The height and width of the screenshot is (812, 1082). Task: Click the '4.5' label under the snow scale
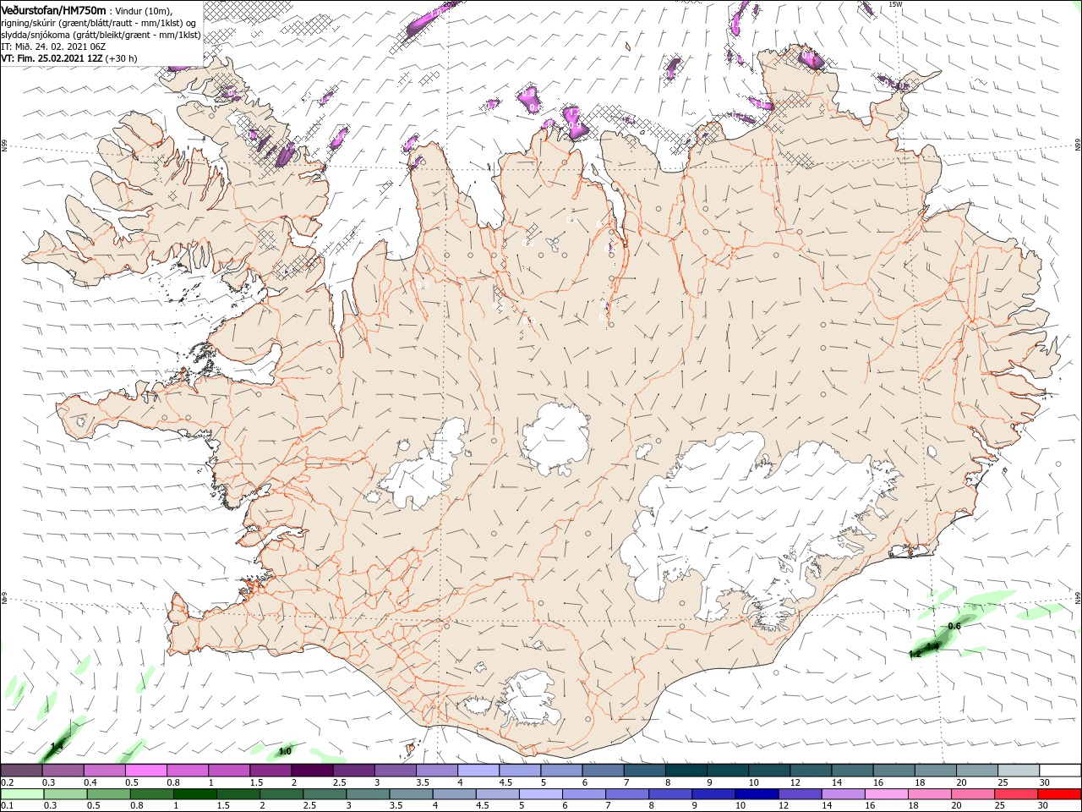coord(505,782)
